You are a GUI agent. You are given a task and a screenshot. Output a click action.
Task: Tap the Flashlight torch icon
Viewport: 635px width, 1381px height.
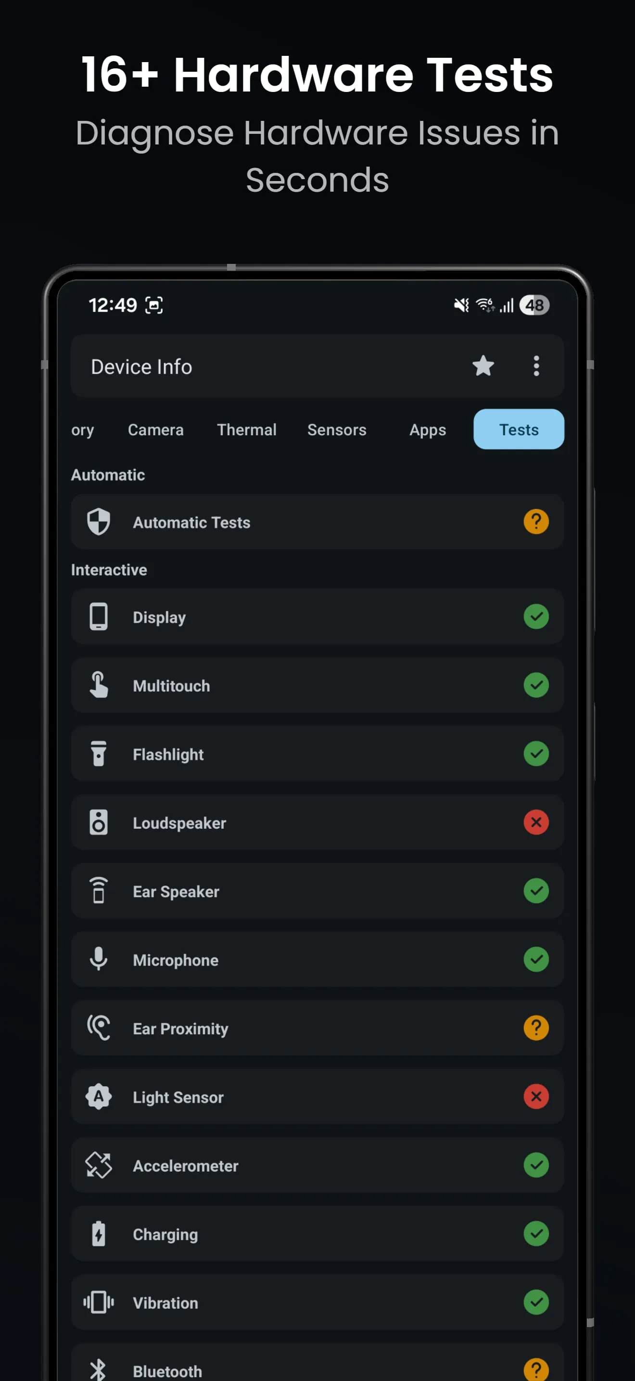99,754
